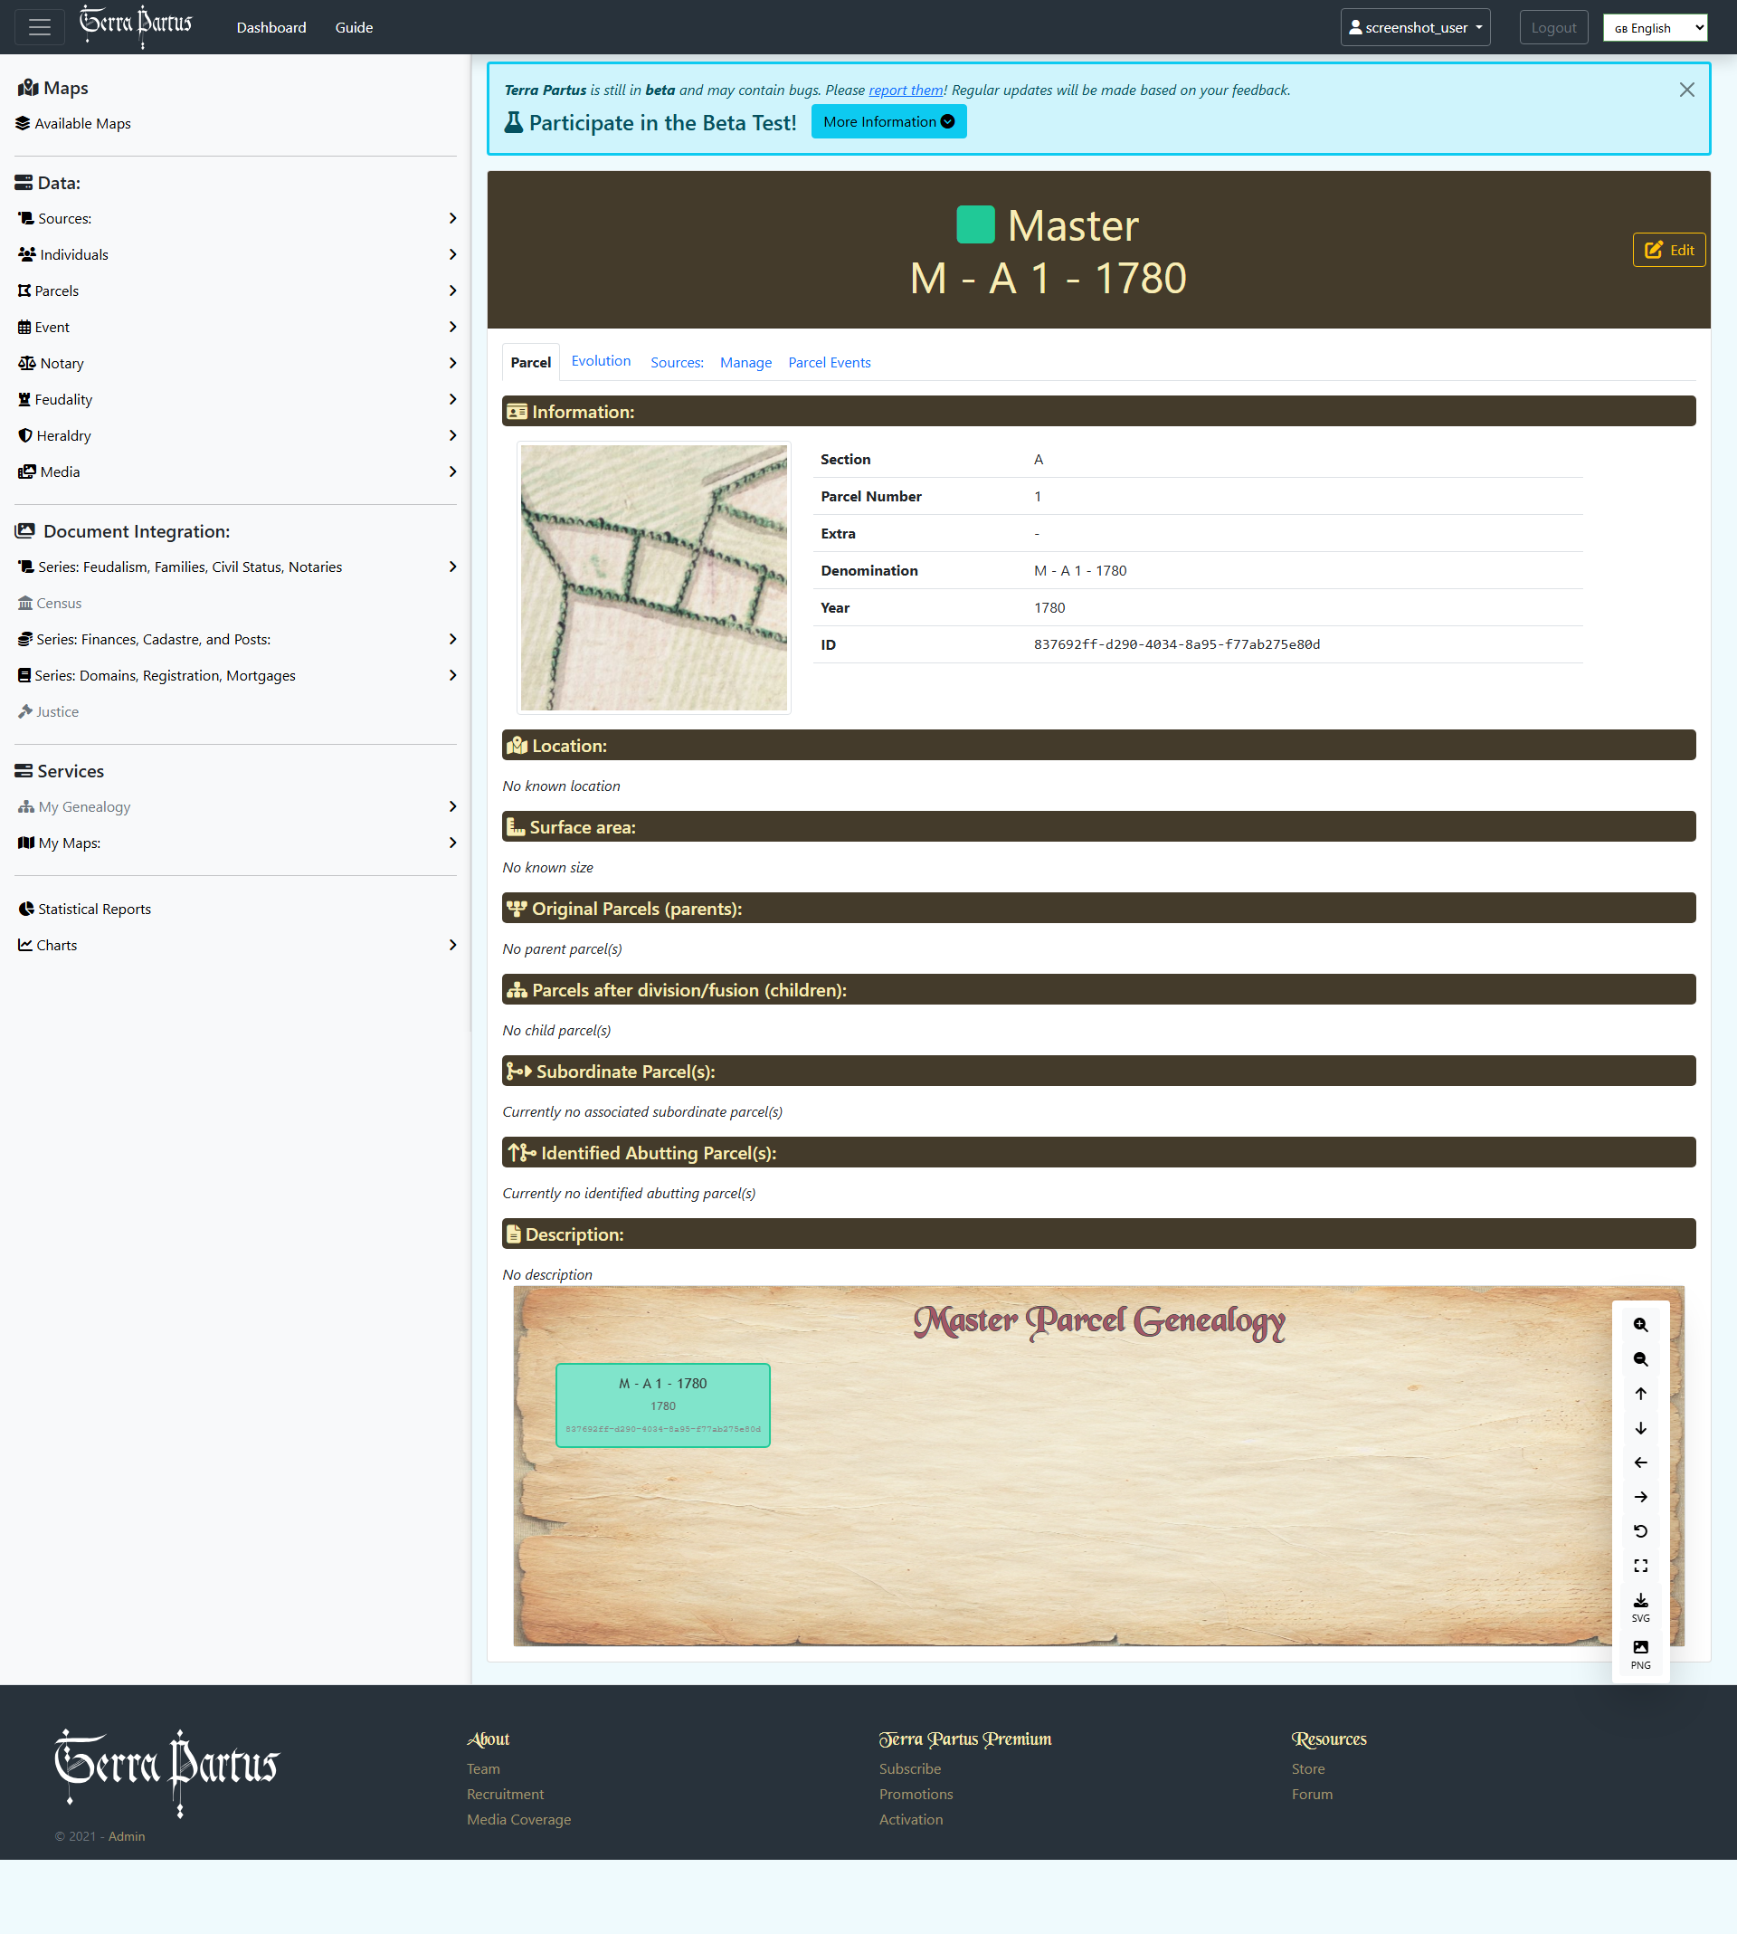Open the English language selector
1737x1934 pixels.
[x=1654, y=28]
